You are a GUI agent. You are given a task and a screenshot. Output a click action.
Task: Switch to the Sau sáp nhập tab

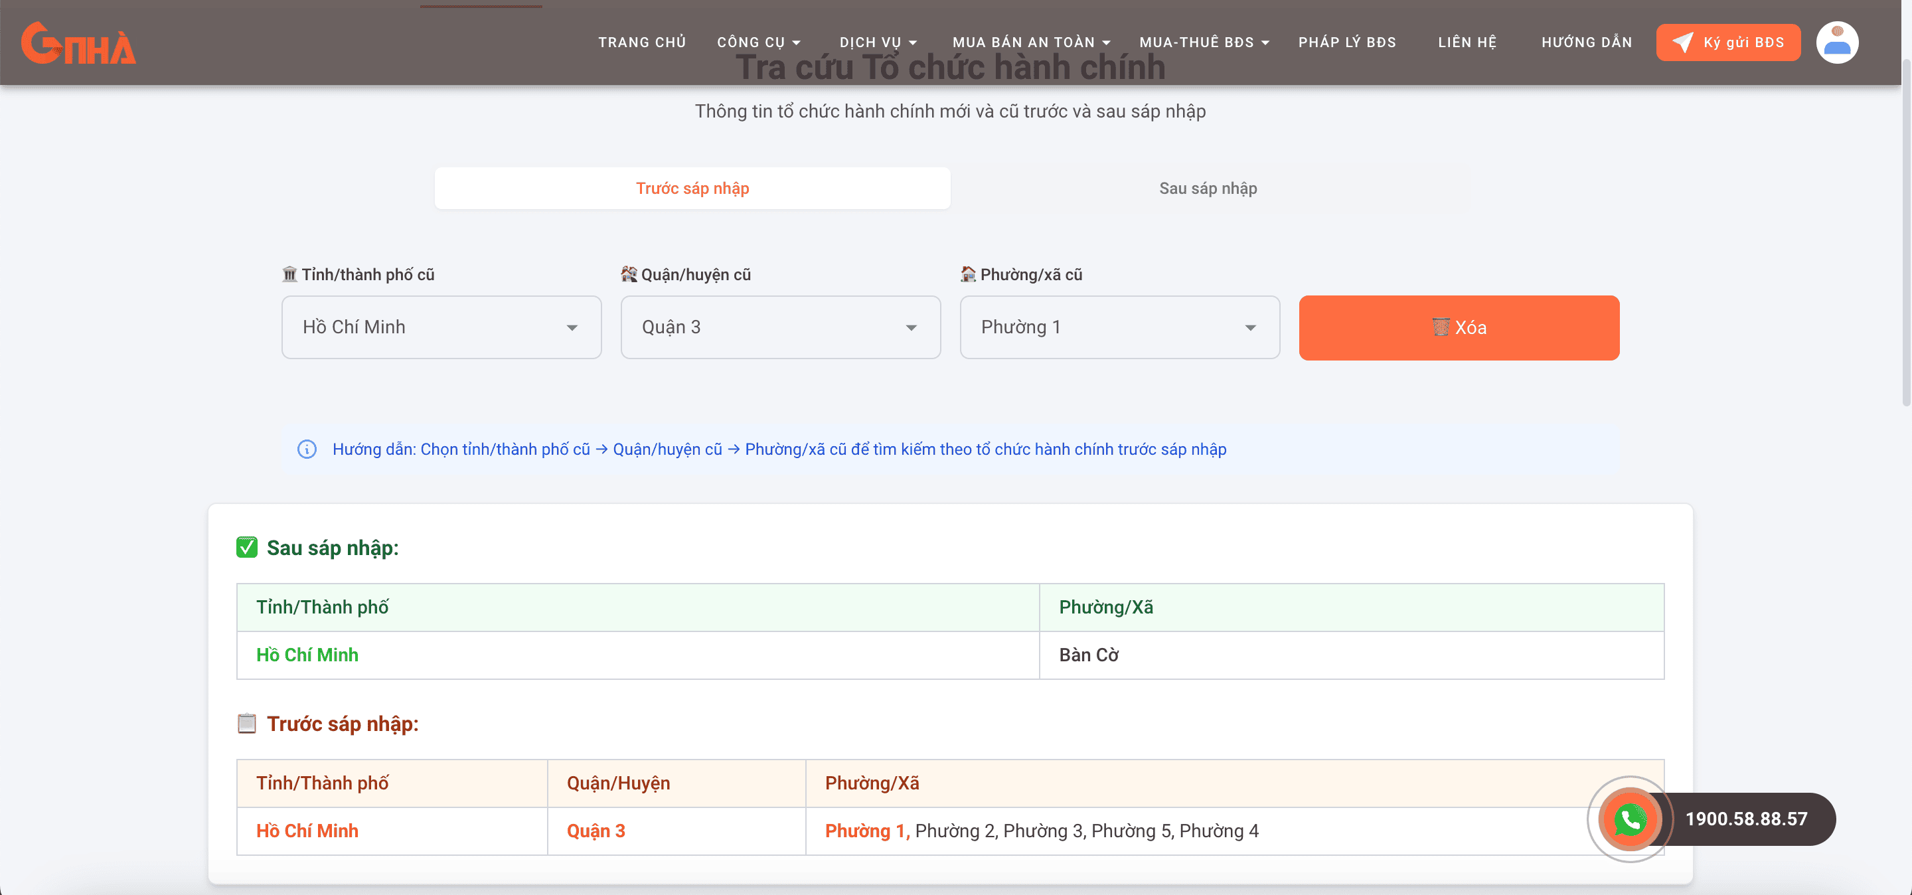coord(1208,189)
